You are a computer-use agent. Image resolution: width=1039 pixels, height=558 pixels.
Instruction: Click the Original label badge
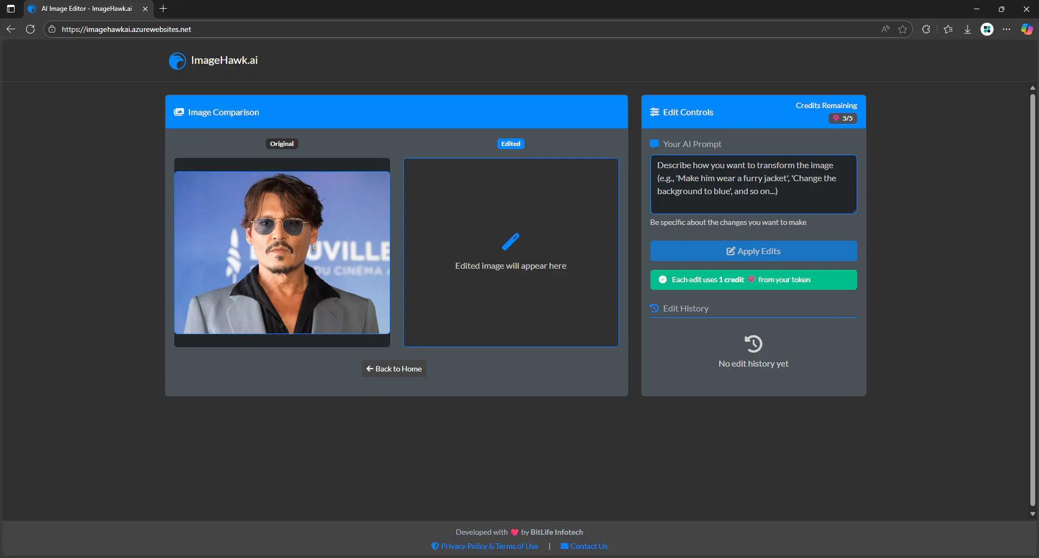pyautogui.click(x=282, y=144)
